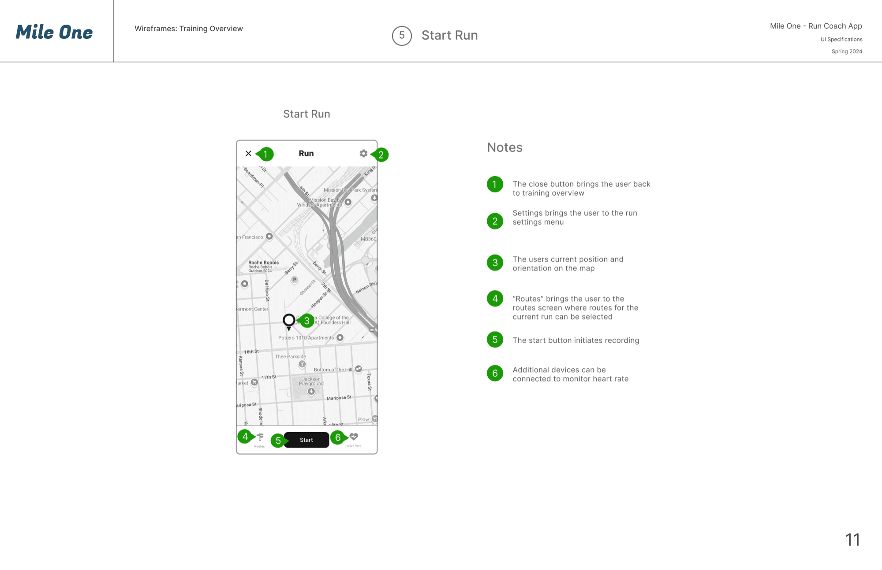Tap the parking P marker near Berry St
This screenshot has height=570, width=882.
pyautogui.click(x=295, y=280)
